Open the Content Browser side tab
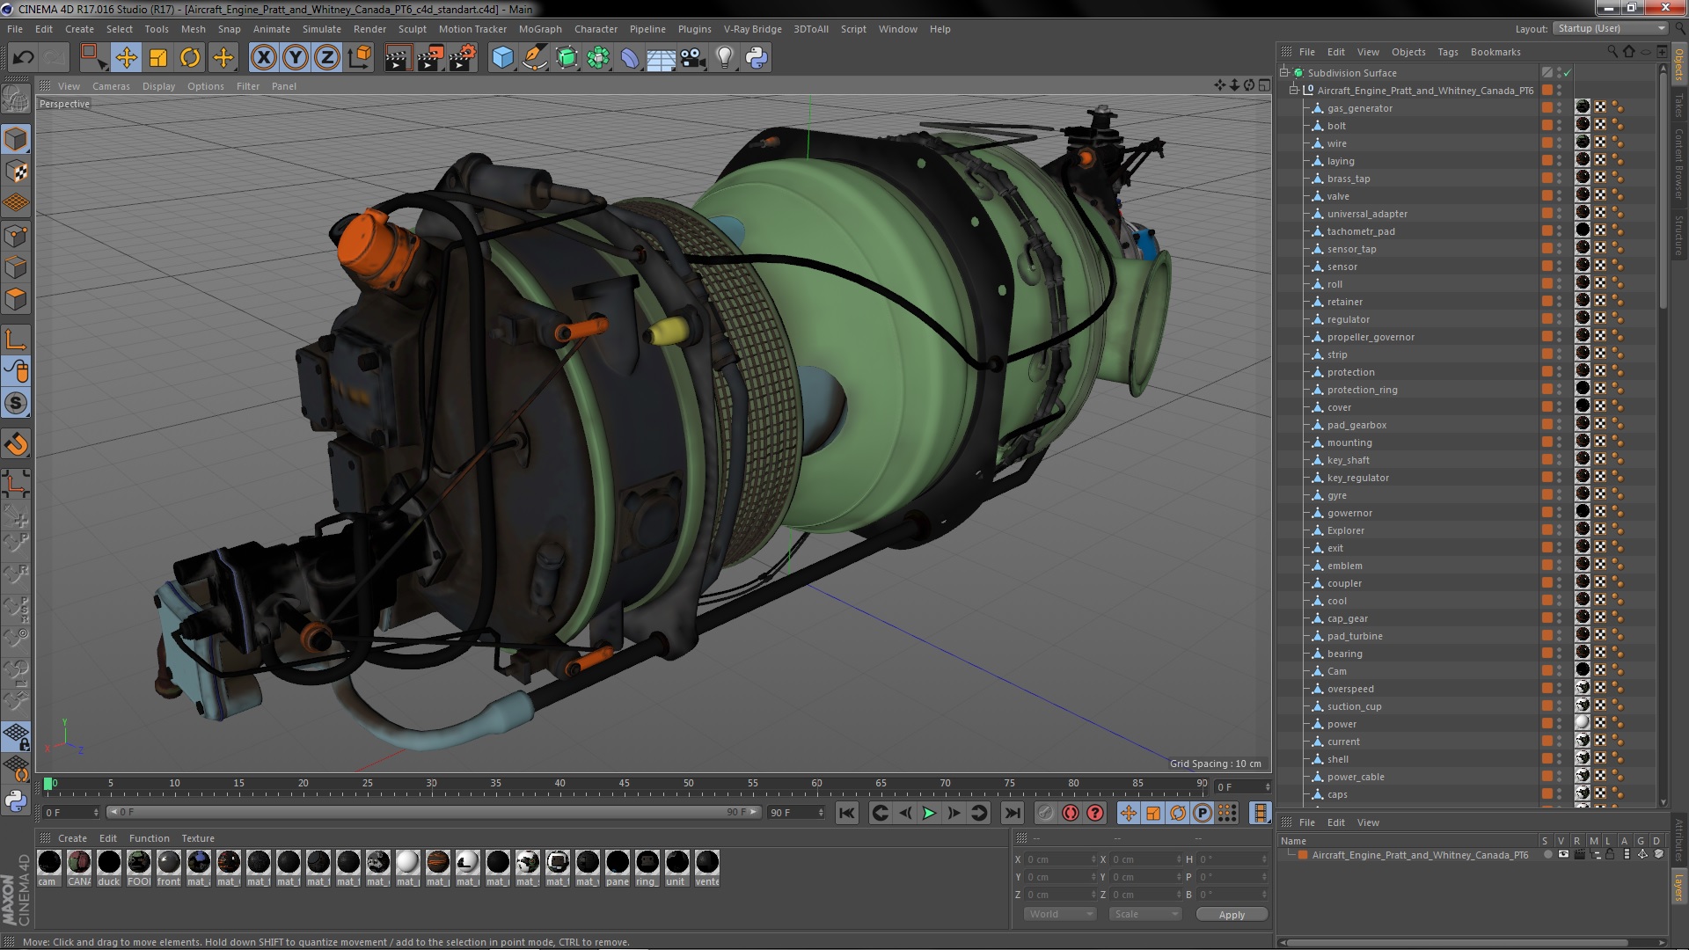Image resolution: width=1689 pixels, height=950 pixels. pyautogui.click(x=1678, y=164)
